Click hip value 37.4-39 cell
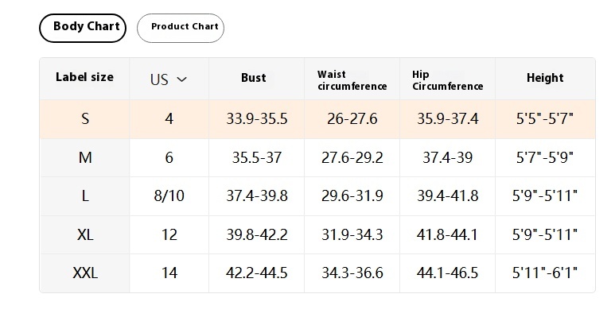 point(447,157)
